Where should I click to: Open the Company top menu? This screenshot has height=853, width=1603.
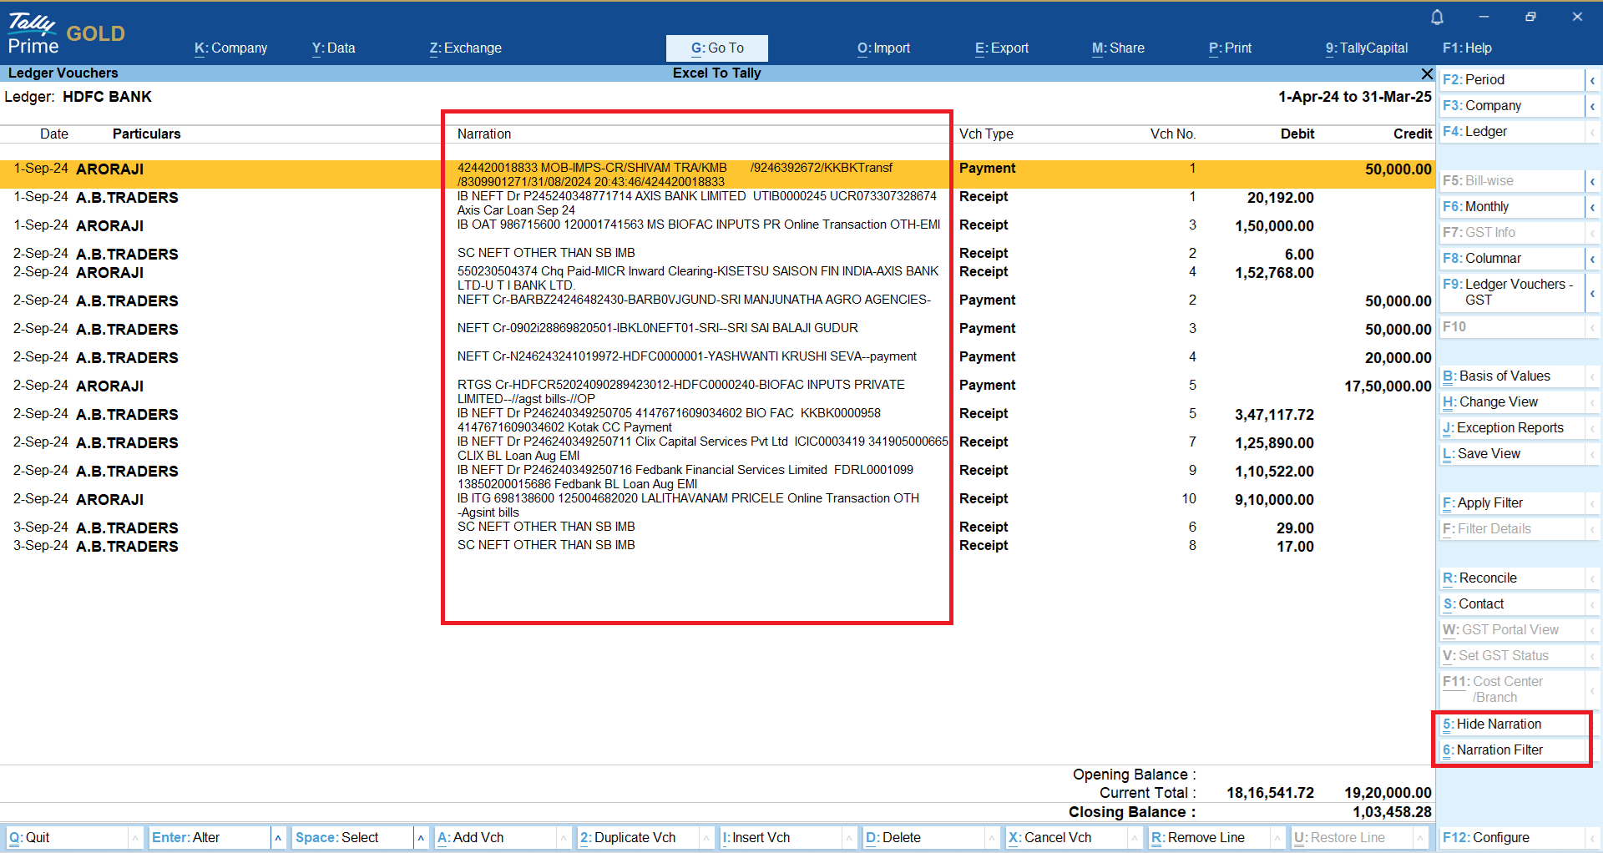pos(231,48)
